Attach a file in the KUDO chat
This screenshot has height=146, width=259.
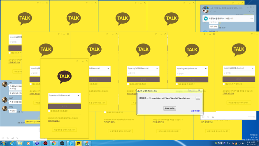[7, 138]
